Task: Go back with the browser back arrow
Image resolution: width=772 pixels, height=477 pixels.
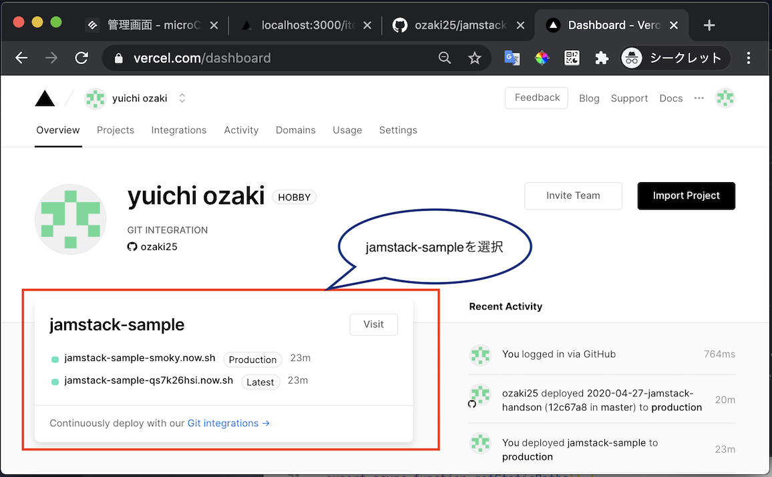Action: coord(21,58)
